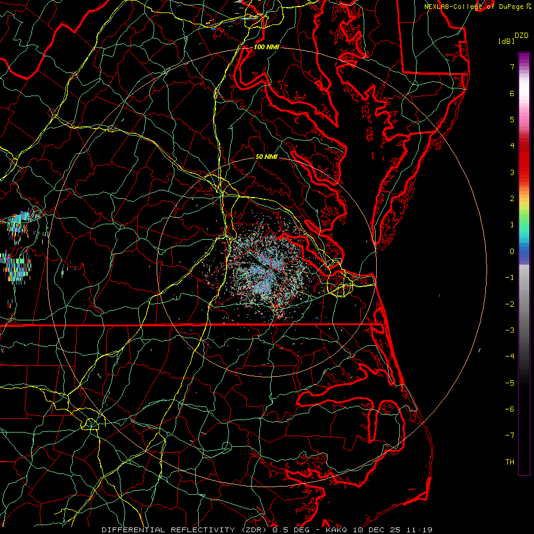Click the "50 NMI" range ring label

click(x=266, y=157)
